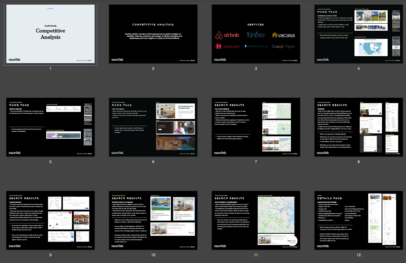Click slide number label 4

359,68
